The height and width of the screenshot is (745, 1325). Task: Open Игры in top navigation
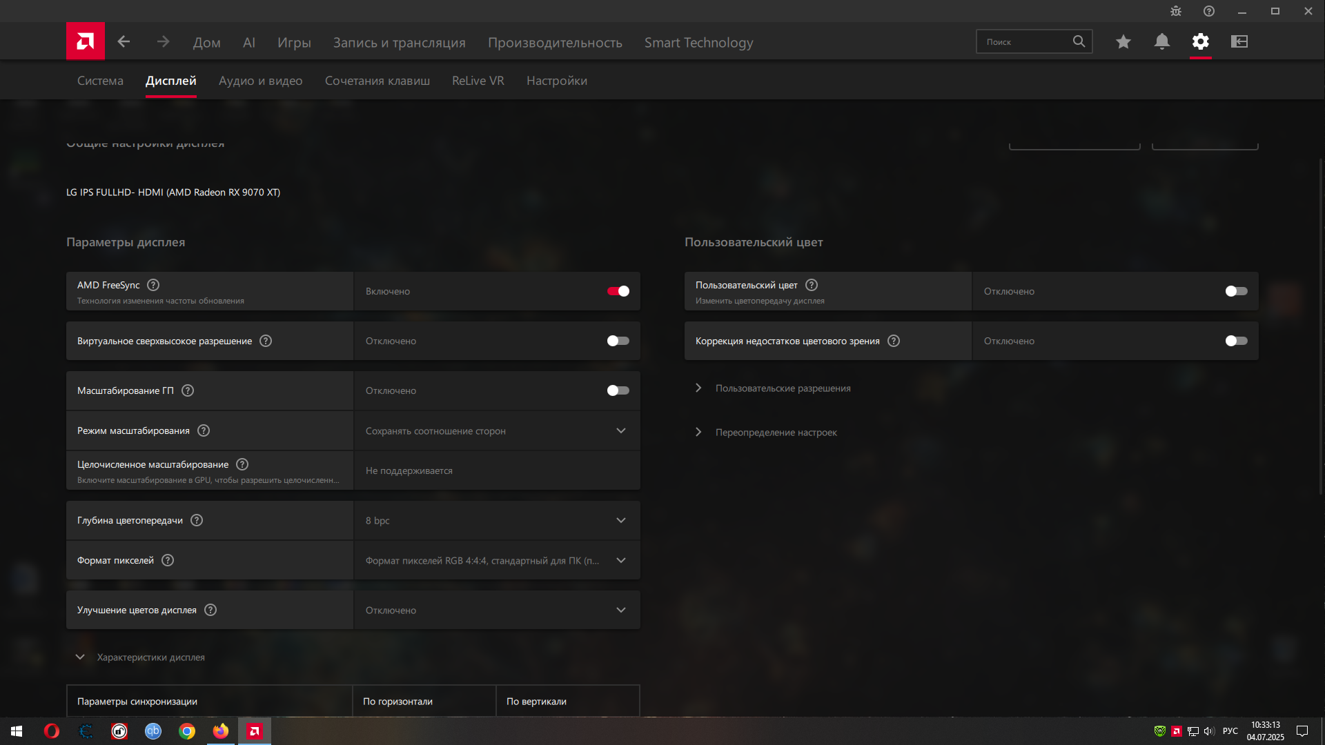point(294,43)
